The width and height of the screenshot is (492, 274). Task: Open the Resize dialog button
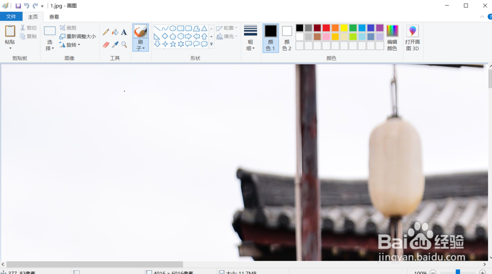pyautogui.click(x=78, y=36)
